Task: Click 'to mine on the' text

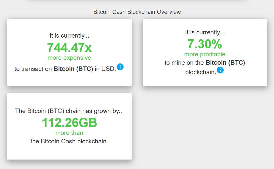Action: pyautogui.click(x=184, y=63)
